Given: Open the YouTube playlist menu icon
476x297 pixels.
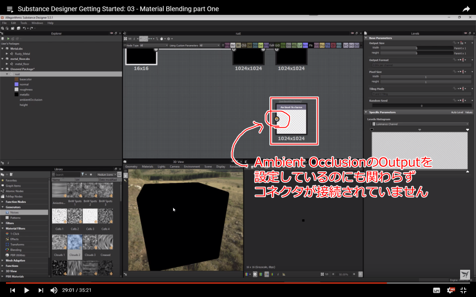Looking at the screenshot, I should click(10, 9).
